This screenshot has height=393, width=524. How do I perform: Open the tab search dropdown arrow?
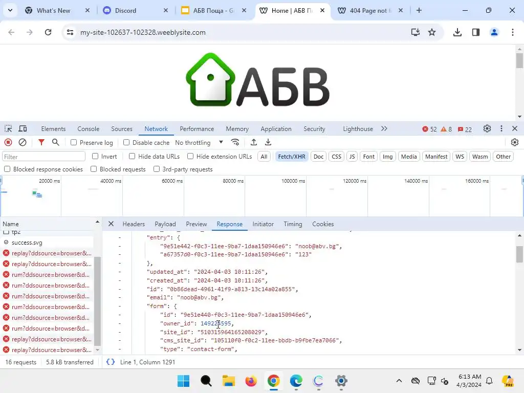[x=10, y=10]
